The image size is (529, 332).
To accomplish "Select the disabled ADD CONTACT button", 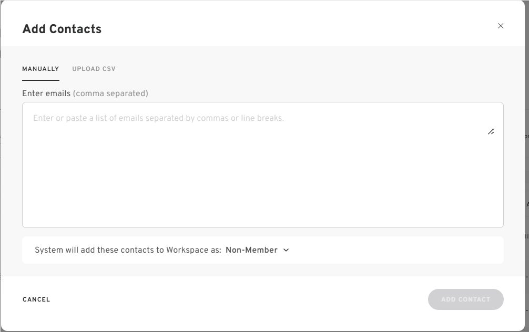I will (465, 299).
